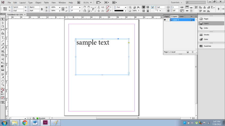Open the Object menu

(x=38, y=2)
